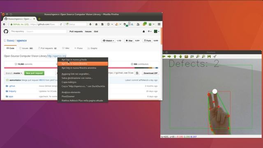Reload the GitHub page

point(61,24)
